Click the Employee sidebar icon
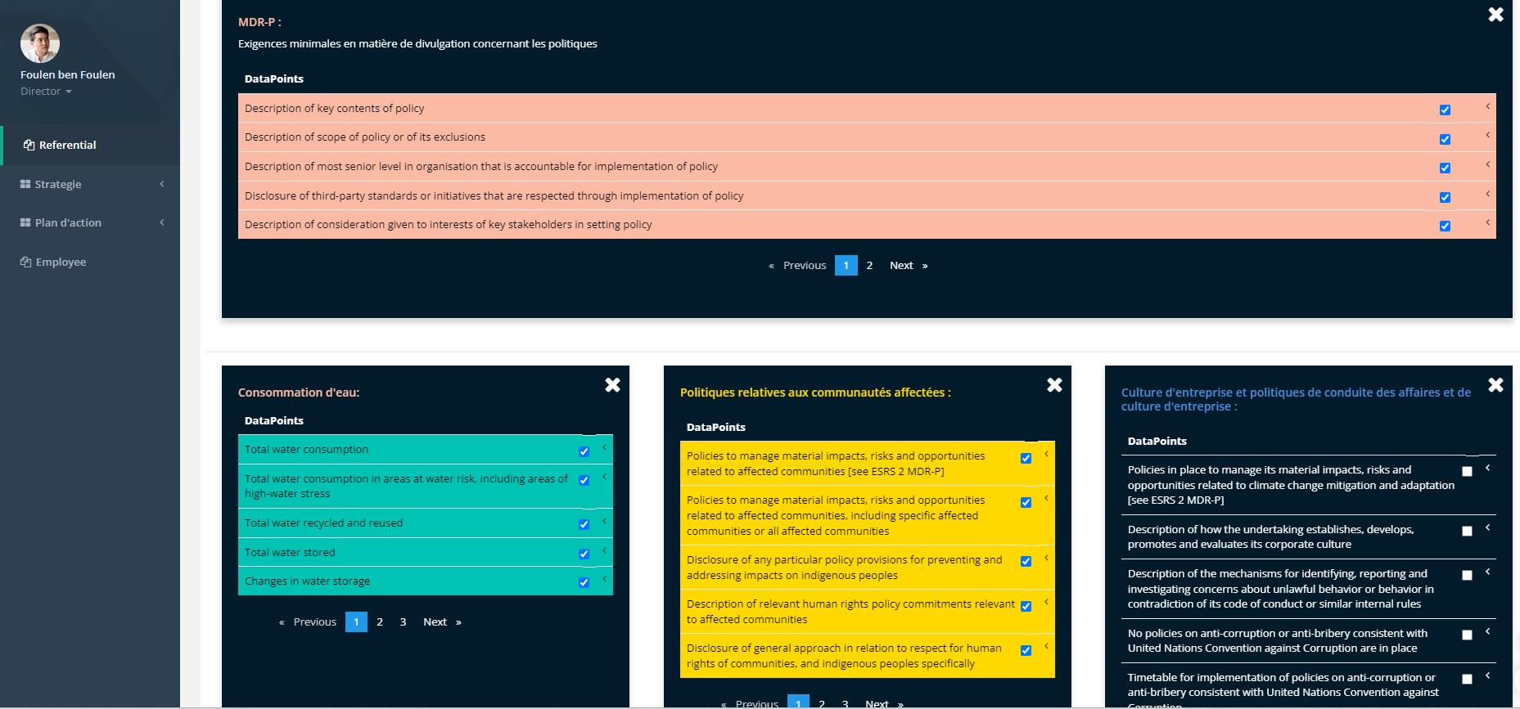This screenshot has height=709, width=1520. point(25,262)
